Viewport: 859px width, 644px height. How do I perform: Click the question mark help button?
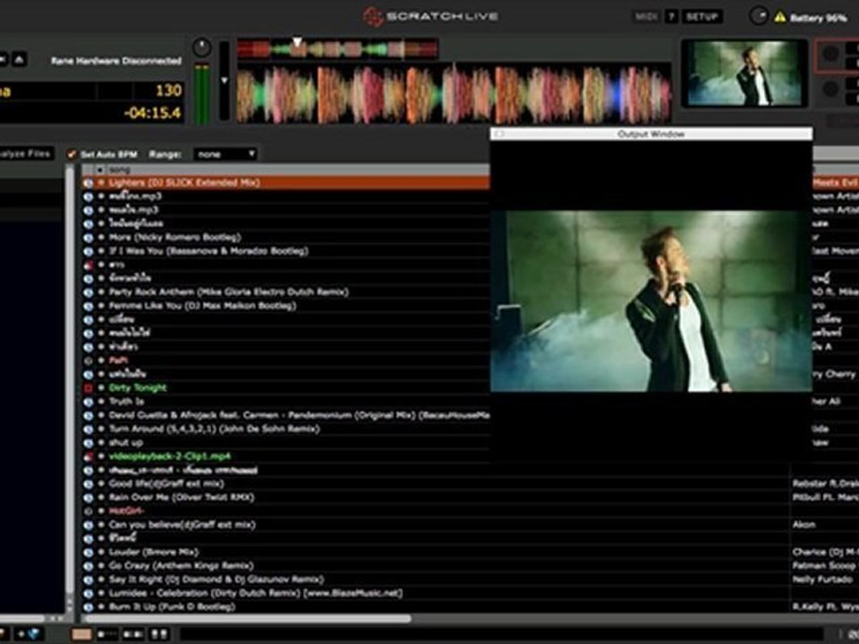pyautogui.click(x=672, y=17)
